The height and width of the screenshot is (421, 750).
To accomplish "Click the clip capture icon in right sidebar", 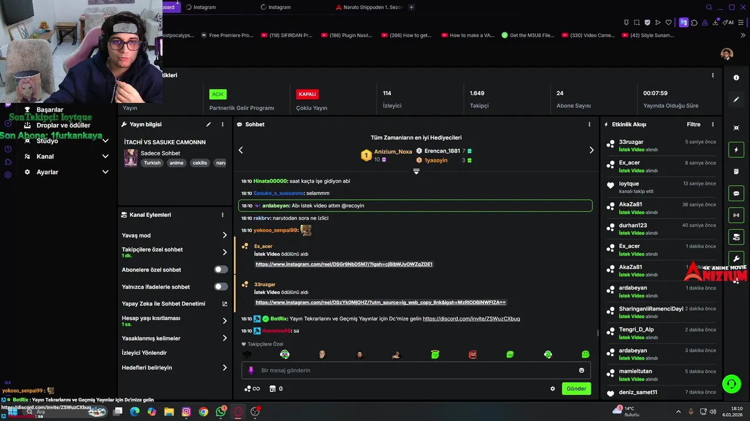I will [736, 127].
